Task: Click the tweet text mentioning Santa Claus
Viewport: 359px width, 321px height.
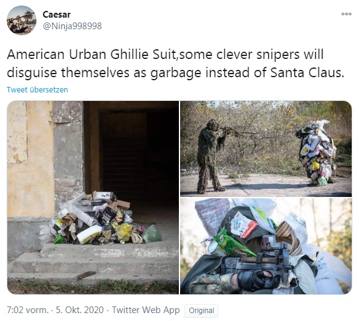Action: 176,64
